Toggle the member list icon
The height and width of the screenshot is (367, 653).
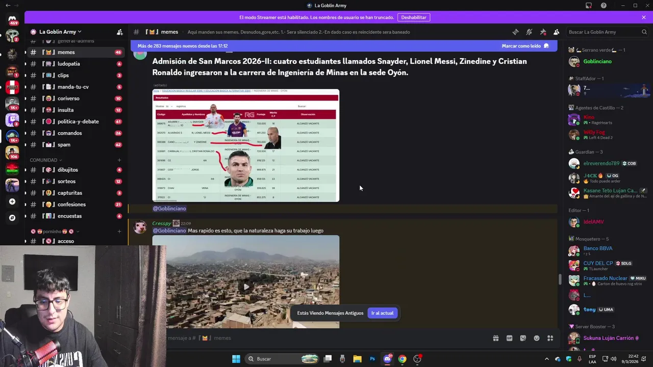[557, 32]
